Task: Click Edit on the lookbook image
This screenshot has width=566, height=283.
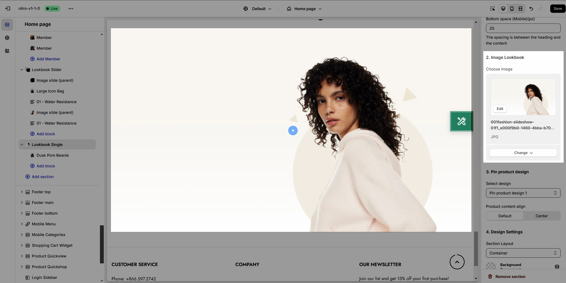Action: (500, 109)
